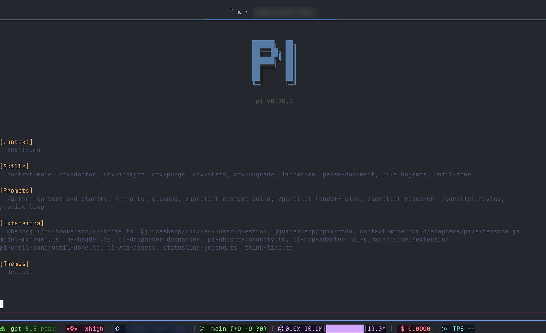Click the robot model icon in status bar
This screenshot has width=546, height=333.
pyautogui.click(x=3, y=329)
